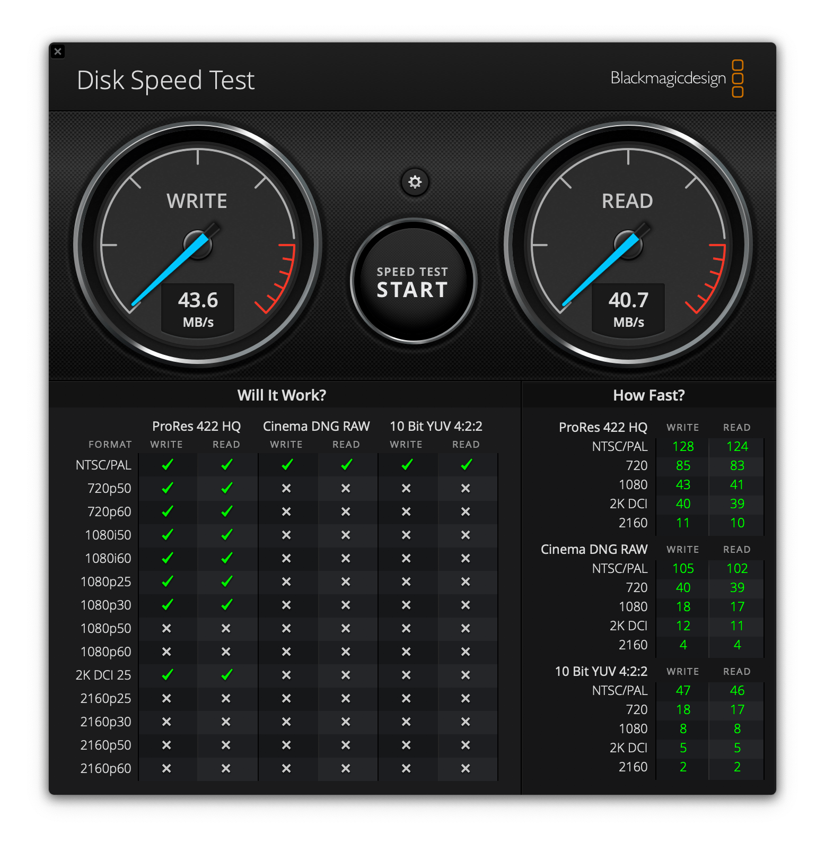Click the 2160p25 ProRes write cross
This screenshot has width=825, height=851.
[166, 698]
